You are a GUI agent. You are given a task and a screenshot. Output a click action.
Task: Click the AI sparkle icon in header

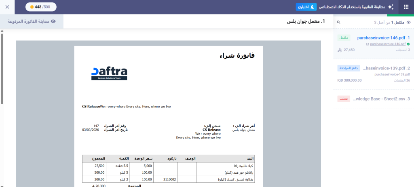(x=391, y=7)
